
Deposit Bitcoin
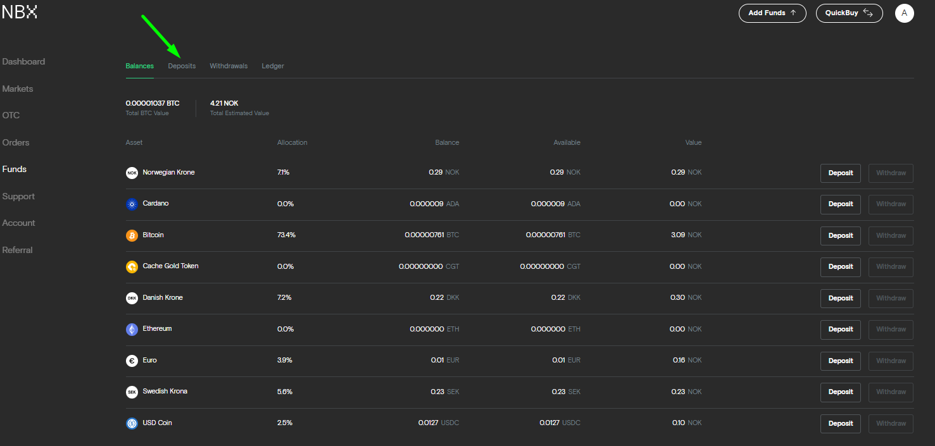[841, 235]
